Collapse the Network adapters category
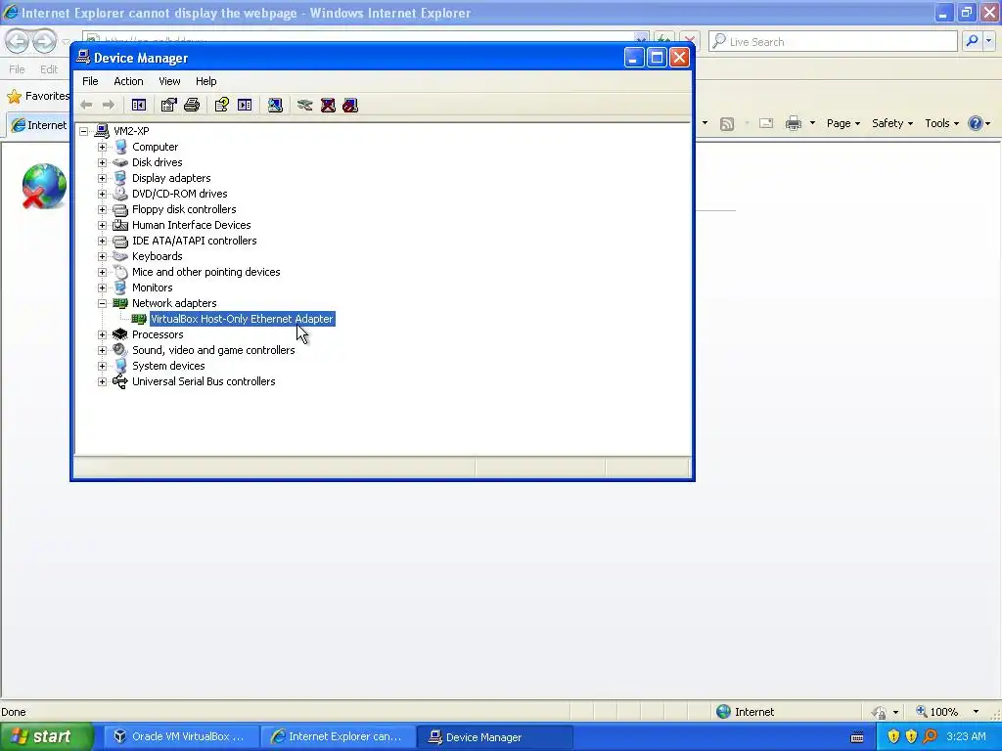The width and height of the screenshot is (1002, 751). (102, 303)
